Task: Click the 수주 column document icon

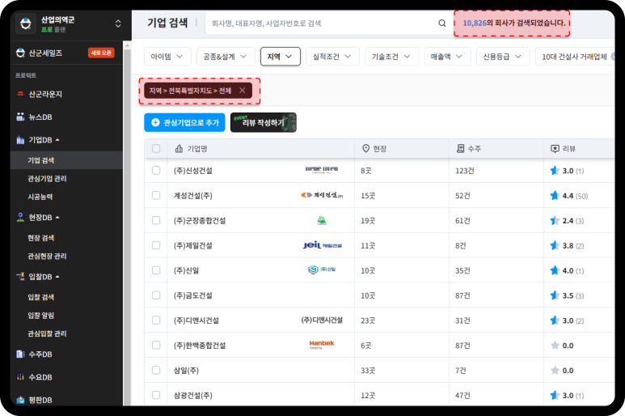Action: [460, 148]
